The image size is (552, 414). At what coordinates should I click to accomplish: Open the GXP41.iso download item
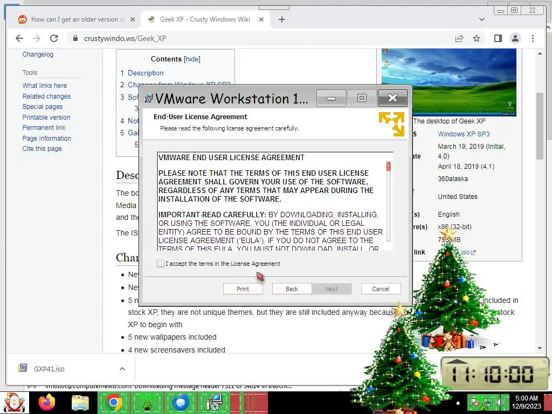tap(49, 369)
